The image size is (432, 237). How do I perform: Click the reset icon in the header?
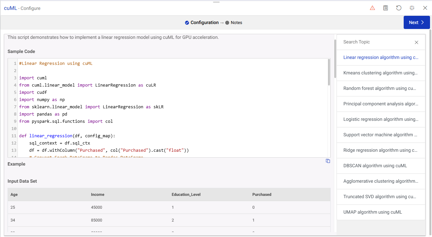(x=399, y=8)
